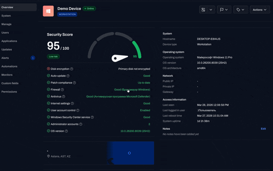Open the flag dropdown in the header
Viewport: 273px width, 171px height.
(224, 10)
